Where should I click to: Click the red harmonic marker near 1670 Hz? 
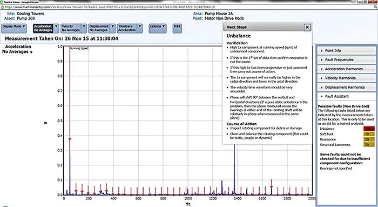coord(271,186)
